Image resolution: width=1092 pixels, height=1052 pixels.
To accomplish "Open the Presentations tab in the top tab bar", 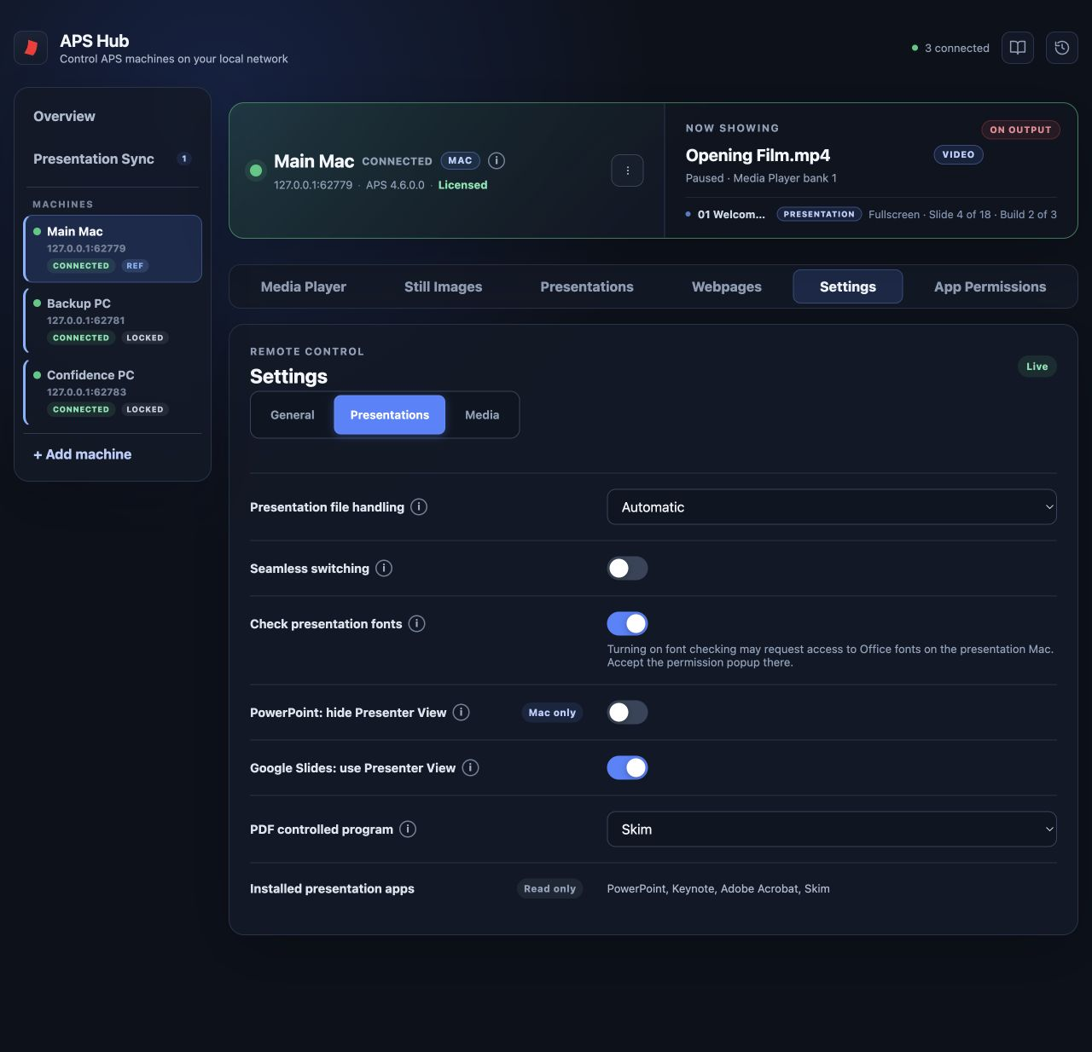I will click(587, 286).
